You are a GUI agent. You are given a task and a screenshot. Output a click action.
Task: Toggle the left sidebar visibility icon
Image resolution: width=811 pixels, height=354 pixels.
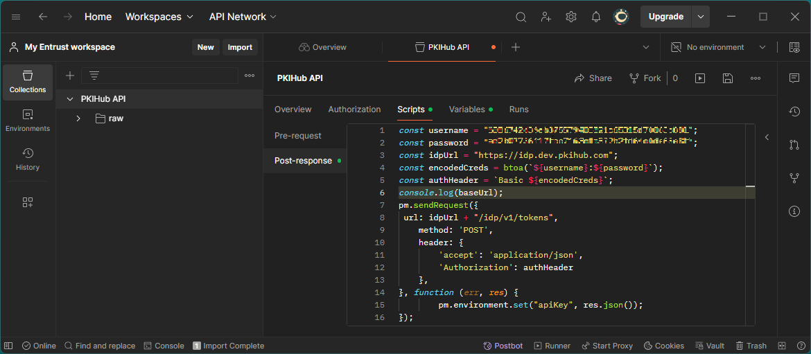(x=8, y=346)
